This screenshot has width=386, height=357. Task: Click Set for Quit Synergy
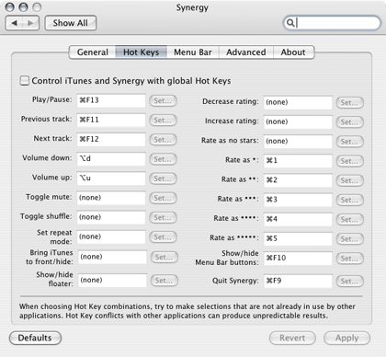(x=349, y=281)
